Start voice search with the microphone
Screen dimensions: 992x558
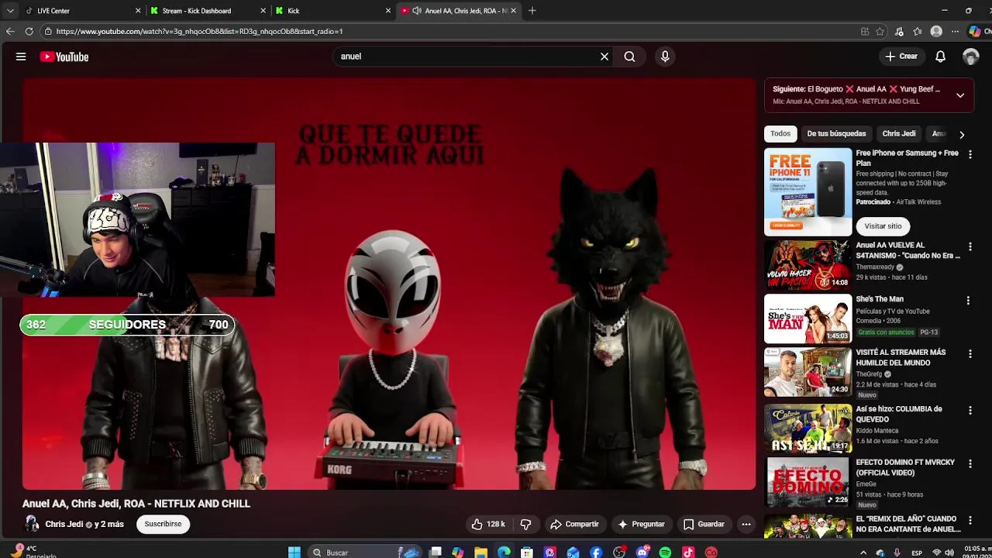665,57
